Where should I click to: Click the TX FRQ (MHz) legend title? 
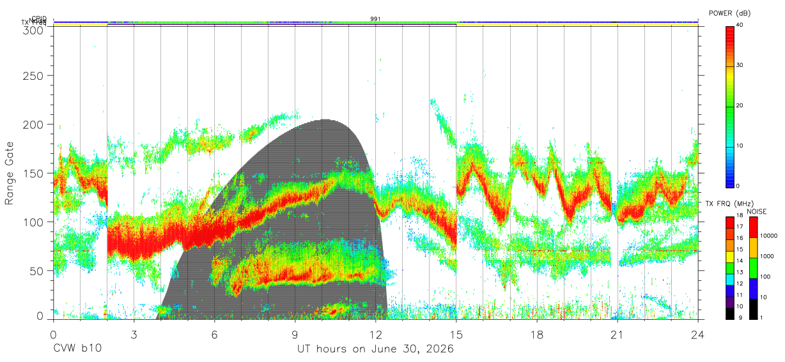point(728,203)
